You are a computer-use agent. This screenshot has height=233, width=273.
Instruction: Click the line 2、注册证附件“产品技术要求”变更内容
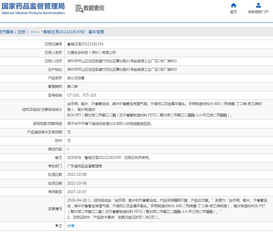(x=114, y=217)
